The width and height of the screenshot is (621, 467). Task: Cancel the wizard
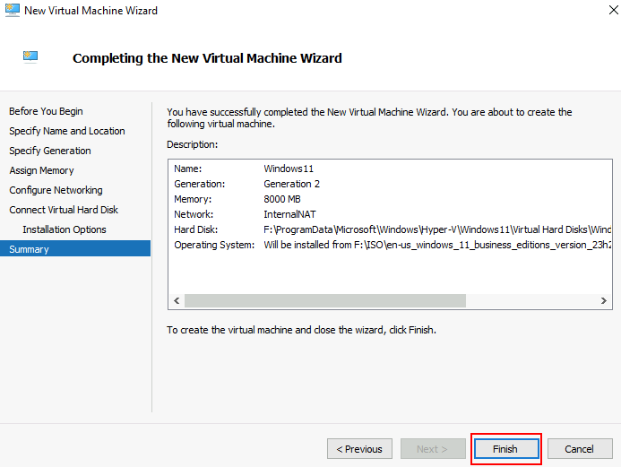(x=580, y=449)
